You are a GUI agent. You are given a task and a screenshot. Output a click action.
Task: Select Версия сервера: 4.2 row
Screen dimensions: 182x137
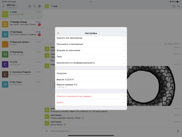[91, 86]
